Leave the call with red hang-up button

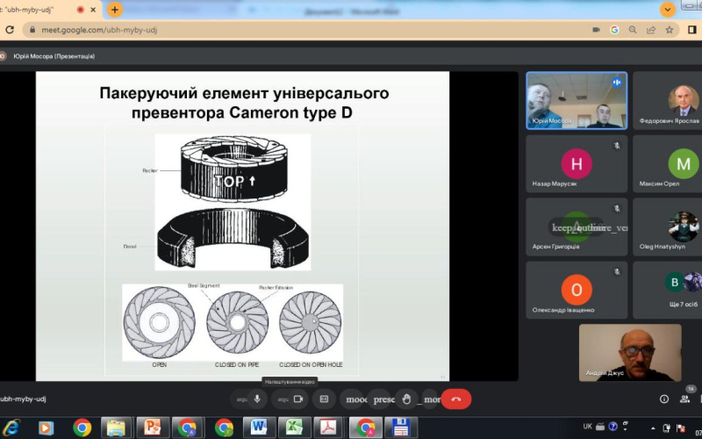pos(456,399)
